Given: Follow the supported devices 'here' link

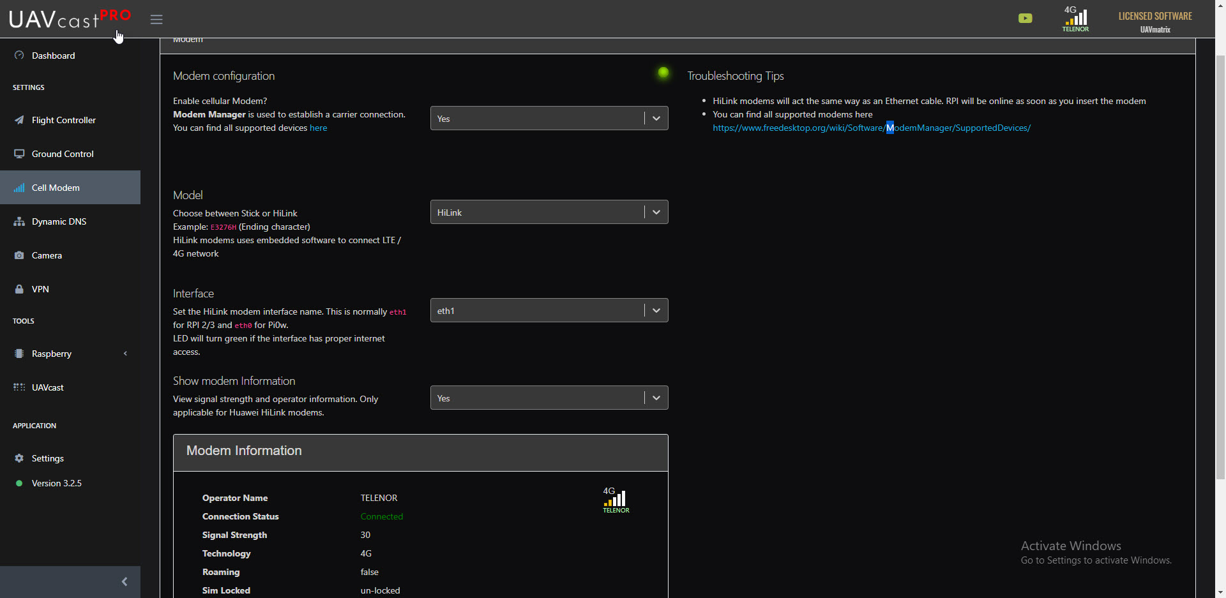Looking at the screenshot, I should coord(319,128).
